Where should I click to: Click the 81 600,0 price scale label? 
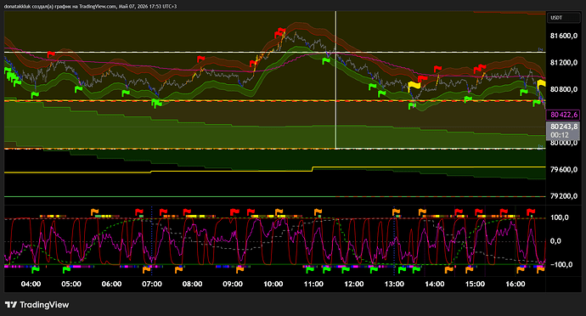point(564,36)
